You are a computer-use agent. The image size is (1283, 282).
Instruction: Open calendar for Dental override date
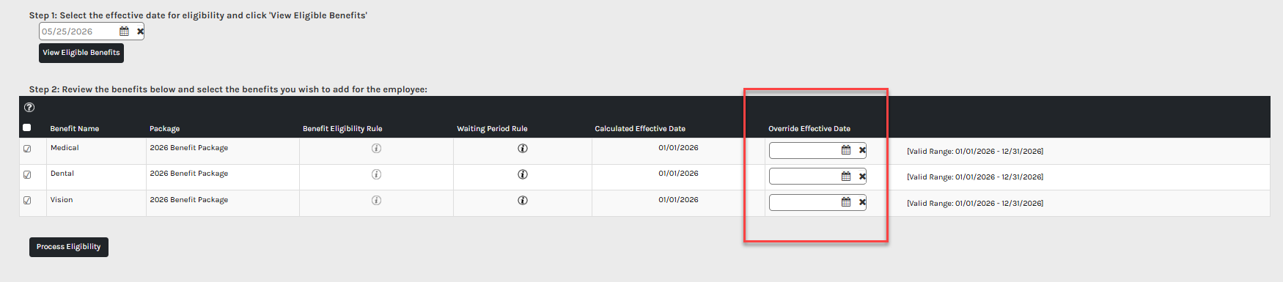click(846, 177)
